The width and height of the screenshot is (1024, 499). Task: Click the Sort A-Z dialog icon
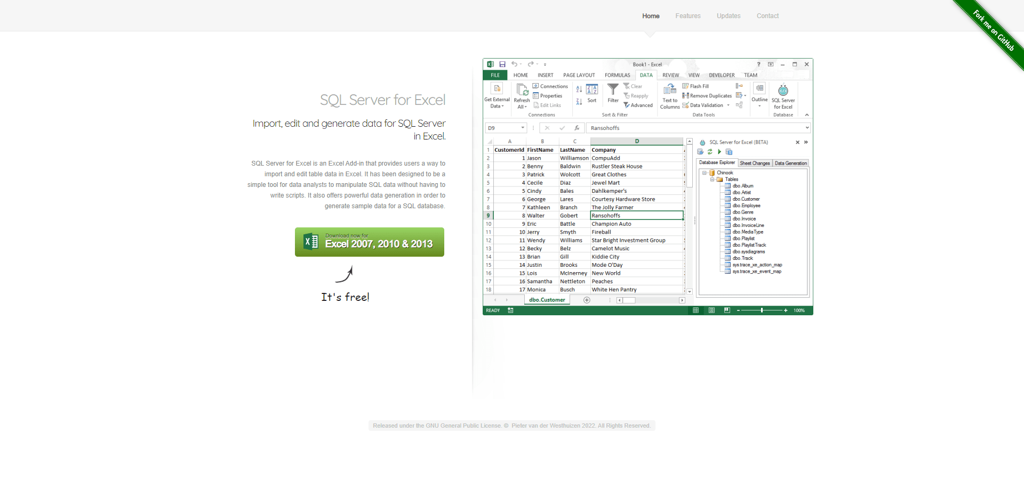tap(592, 89)
